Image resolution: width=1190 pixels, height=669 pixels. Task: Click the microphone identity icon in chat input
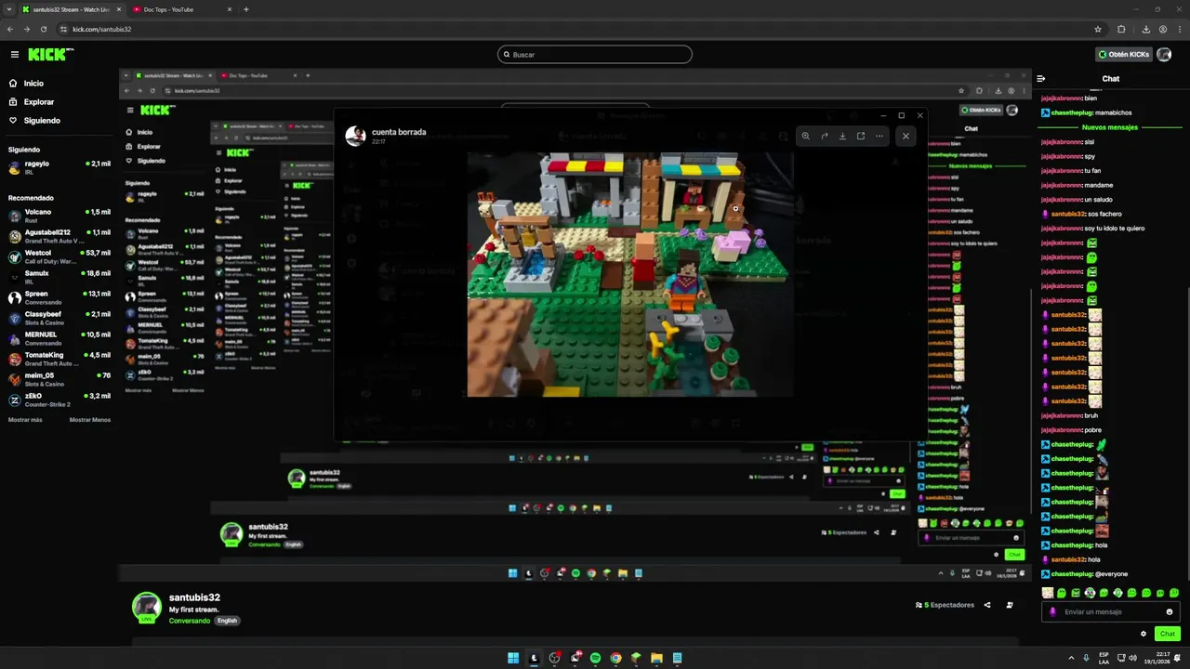coord(1052,612)
